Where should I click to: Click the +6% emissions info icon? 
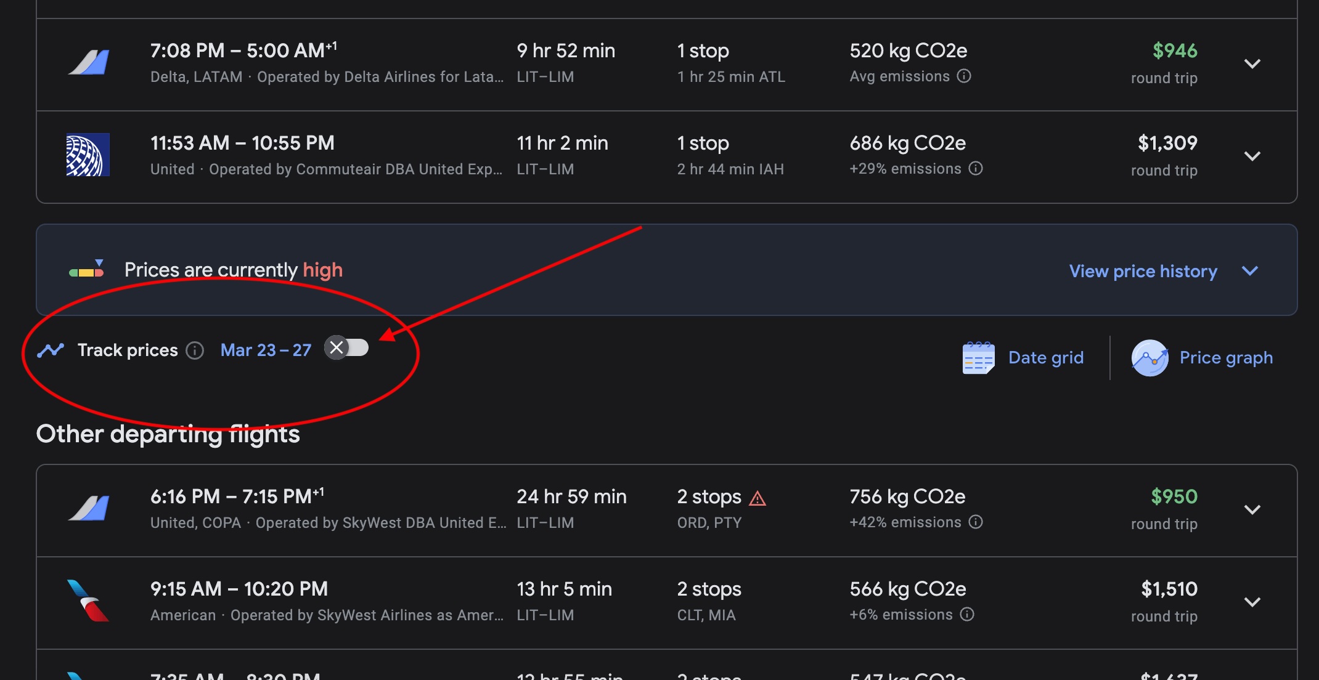coord(967,614)
